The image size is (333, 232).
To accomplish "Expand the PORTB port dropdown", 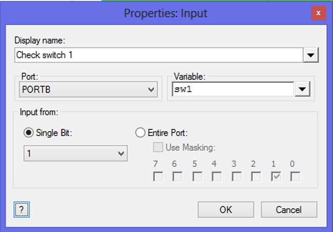I will point(88,90).
